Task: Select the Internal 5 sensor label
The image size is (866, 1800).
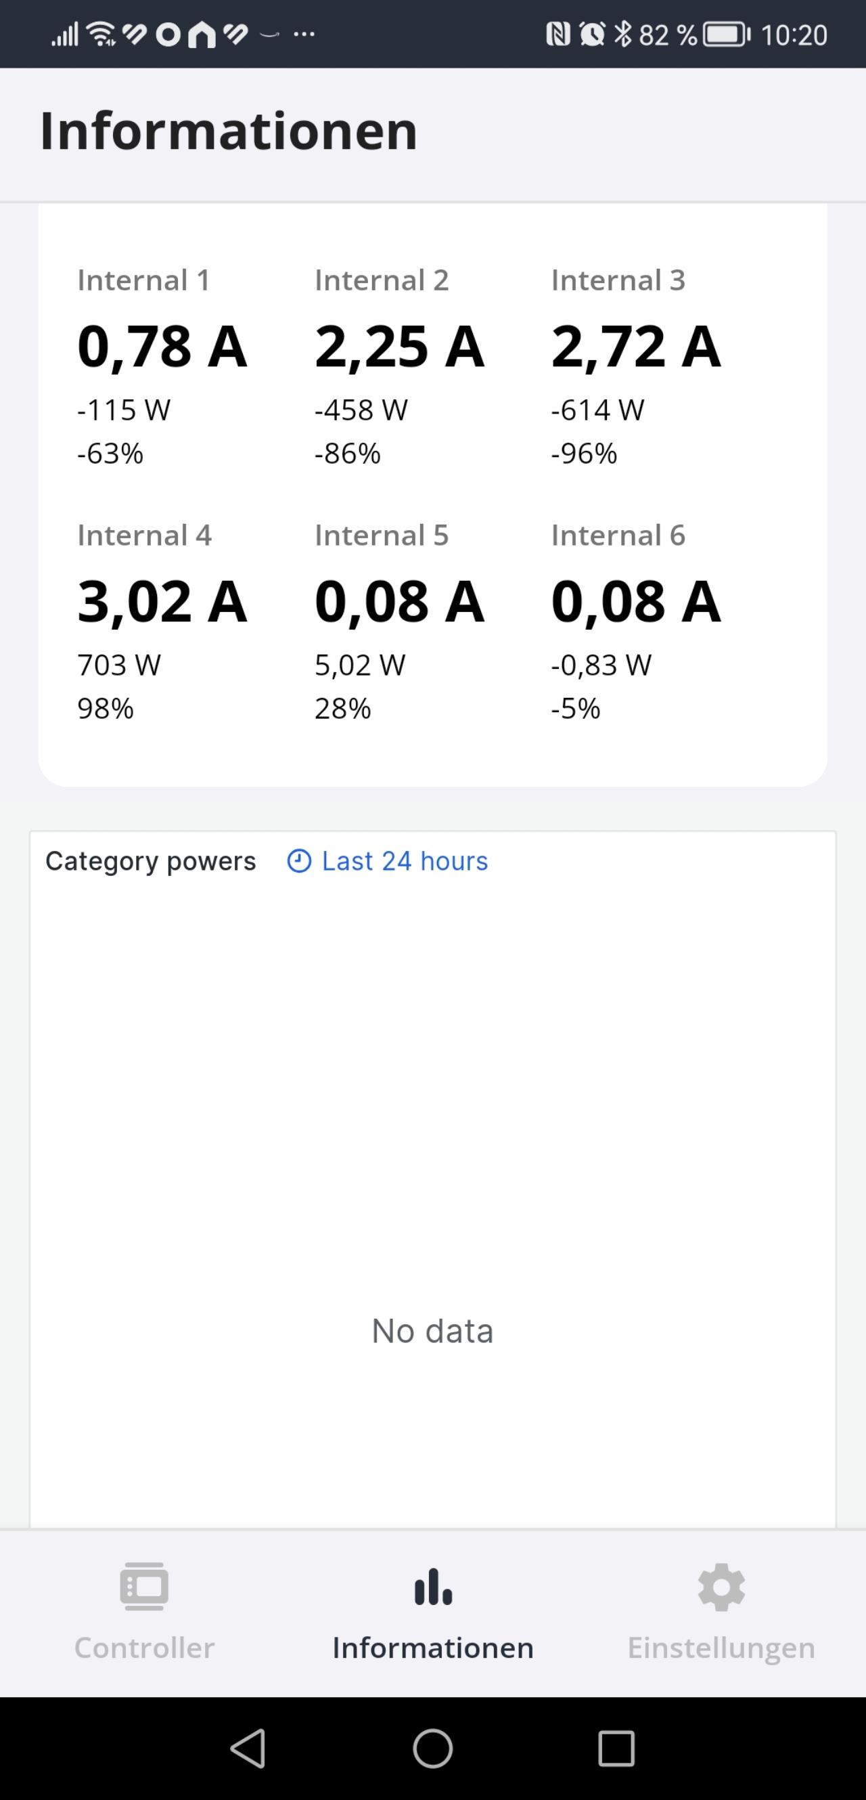Action: pyautogui.click(x=382, y=535)
